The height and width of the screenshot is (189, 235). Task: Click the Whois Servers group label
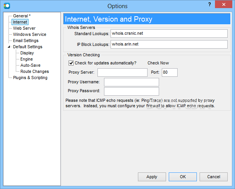(x=81, y=27)
